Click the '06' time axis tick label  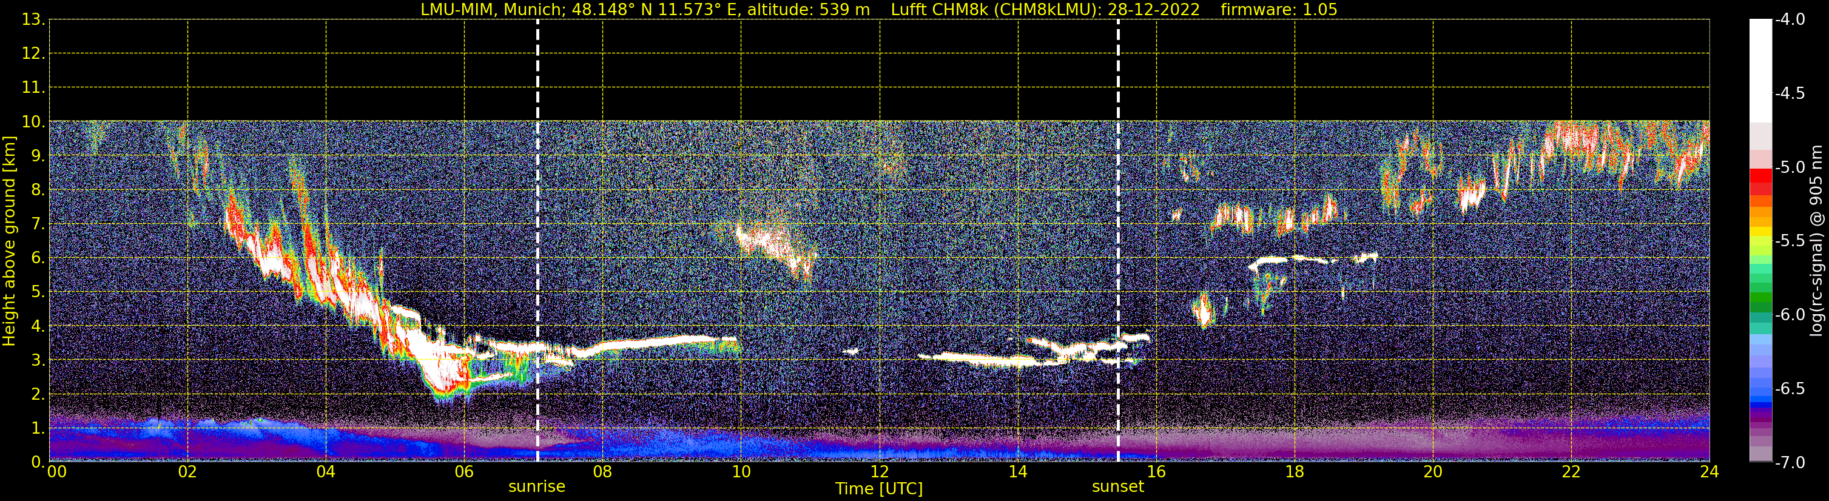(464, 472)
